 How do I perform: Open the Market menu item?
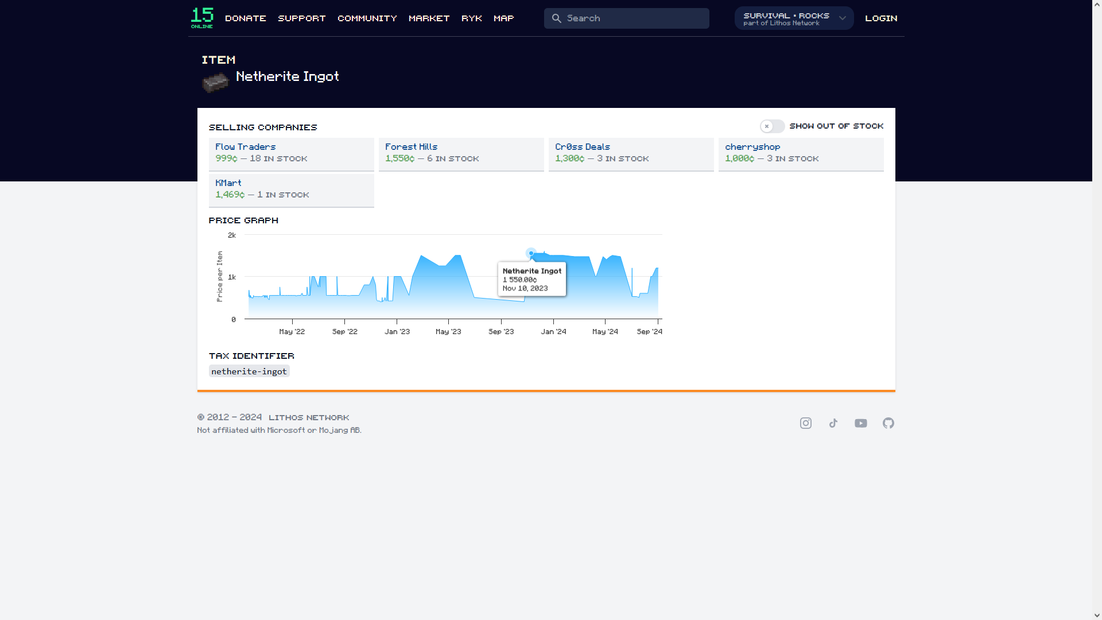[x=429, y=18]
